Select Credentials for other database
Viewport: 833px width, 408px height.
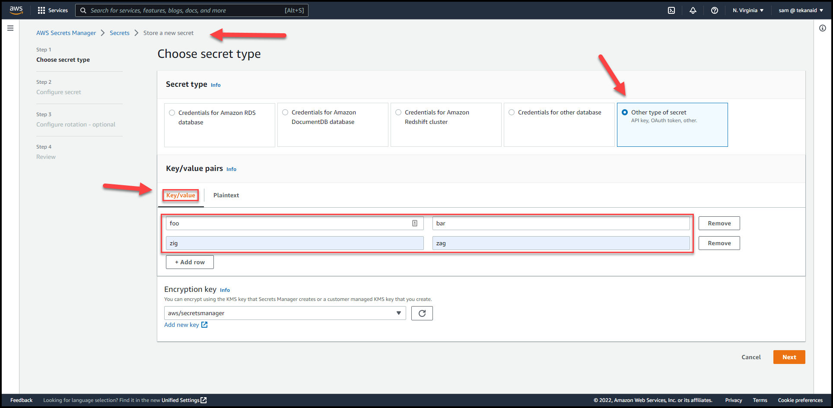pos(512,112)
